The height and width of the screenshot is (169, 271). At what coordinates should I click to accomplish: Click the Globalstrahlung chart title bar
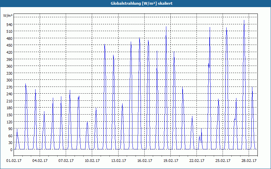tap(135, 3)
